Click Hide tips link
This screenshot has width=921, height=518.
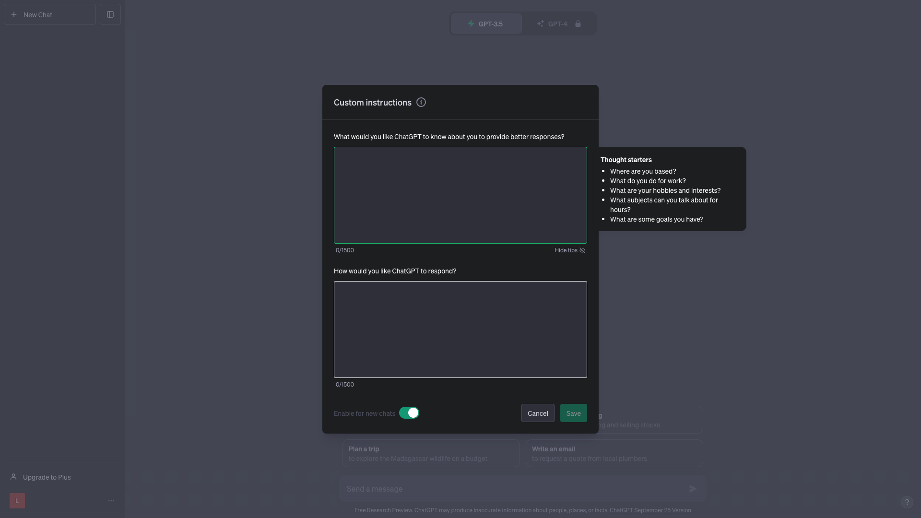click(570, 250)
